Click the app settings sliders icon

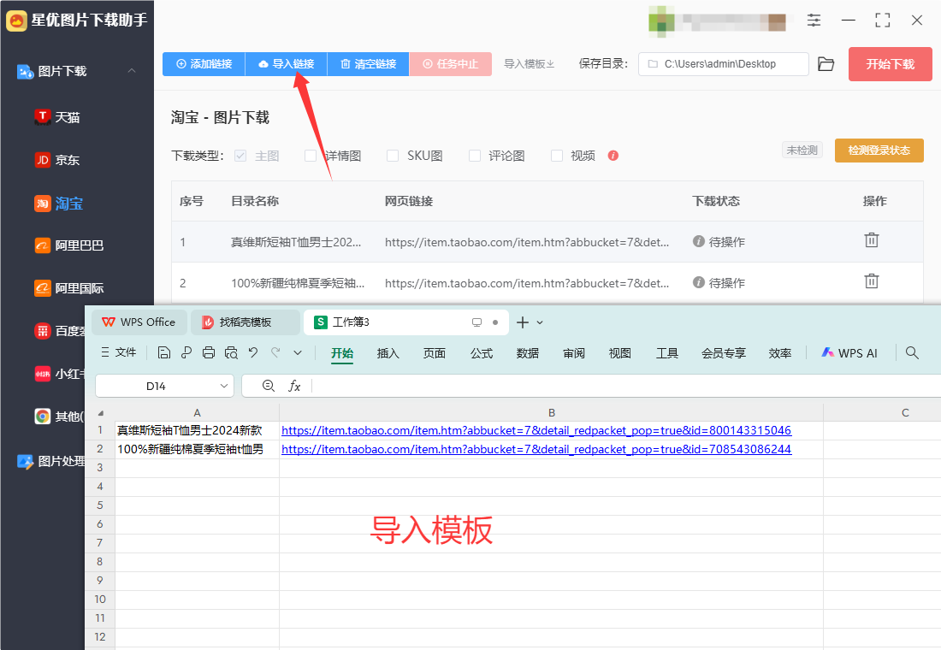pos(814,21)
